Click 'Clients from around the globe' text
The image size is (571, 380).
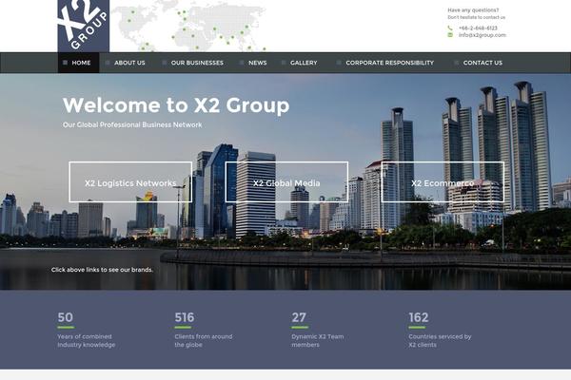204,341
